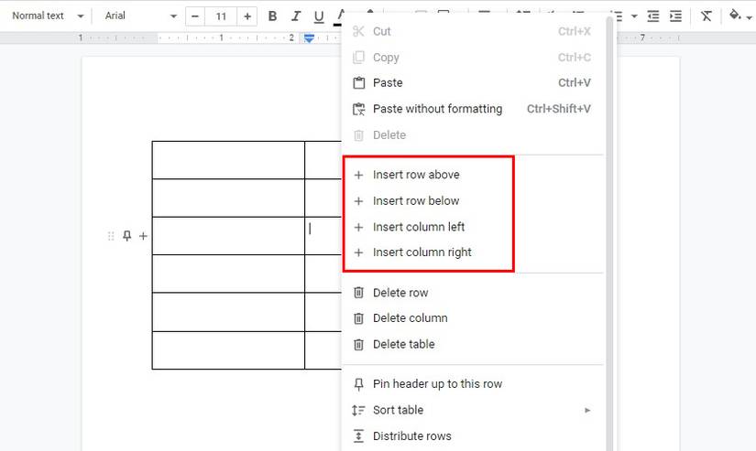This screenshot has height=451, width=756.
Task: Click the font size input field
Action: click(221, 16)
